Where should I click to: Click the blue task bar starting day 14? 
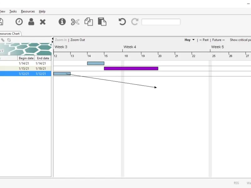point(96,63)
